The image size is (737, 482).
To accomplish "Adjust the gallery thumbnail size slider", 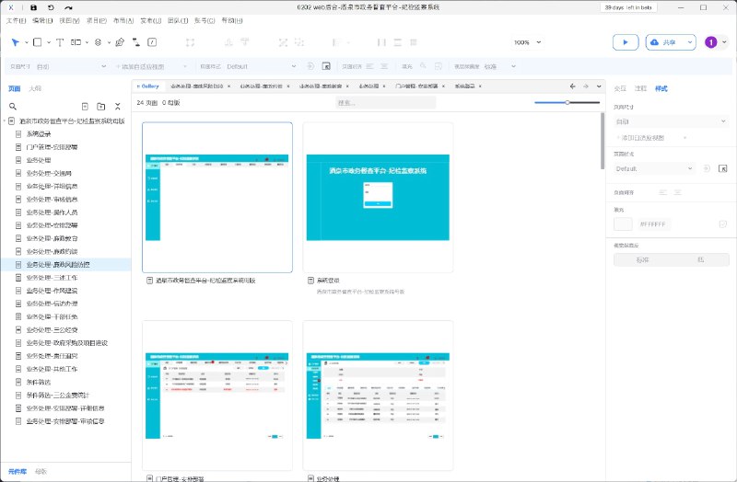I will click(x=567, y=102).
